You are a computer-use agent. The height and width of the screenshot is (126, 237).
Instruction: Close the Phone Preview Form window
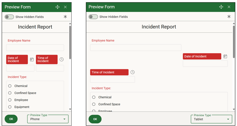tap(65, 7)
